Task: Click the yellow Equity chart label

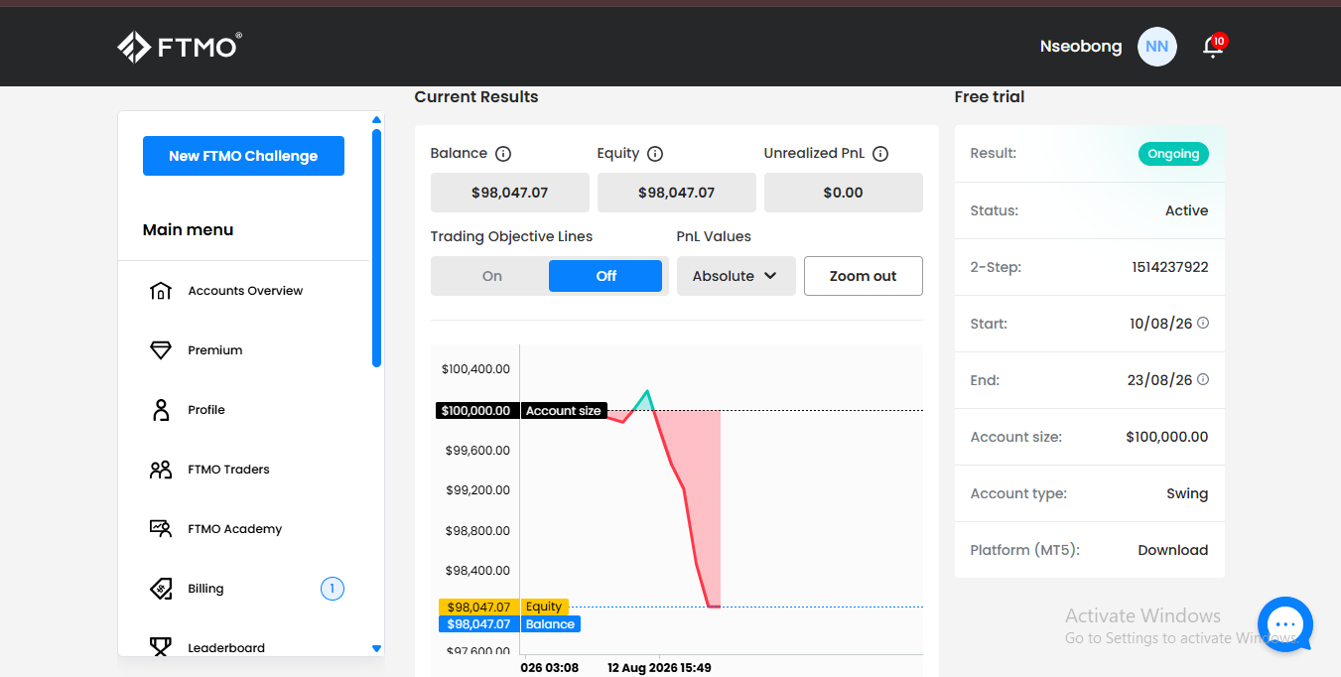Action: (x=544, y=607)
